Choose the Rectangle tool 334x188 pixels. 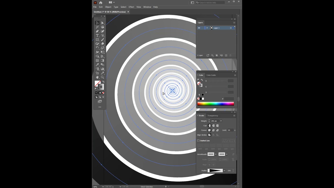pyautogui.click(x=97, y=40)
